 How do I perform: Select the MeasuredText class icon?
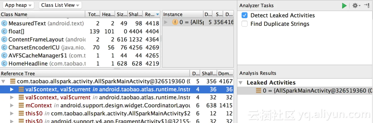4,24
